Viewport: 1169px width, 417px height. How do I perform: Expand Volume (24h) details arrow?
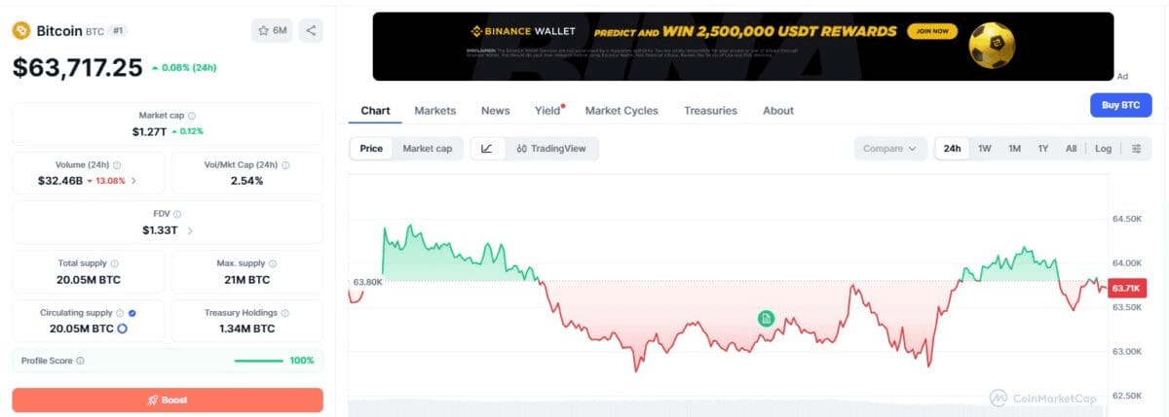click(x=133, y=181)
